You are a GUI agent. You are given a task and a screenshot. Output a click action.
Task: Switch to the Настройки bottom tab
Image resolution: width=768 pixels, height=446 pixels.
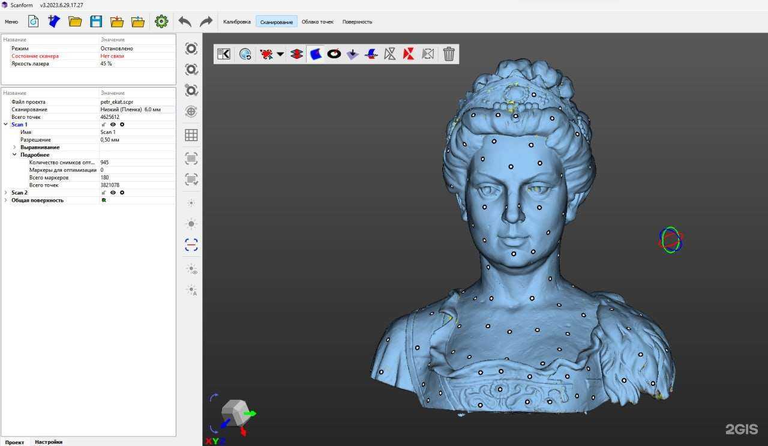pyautogui.click(x=48, y=442)
